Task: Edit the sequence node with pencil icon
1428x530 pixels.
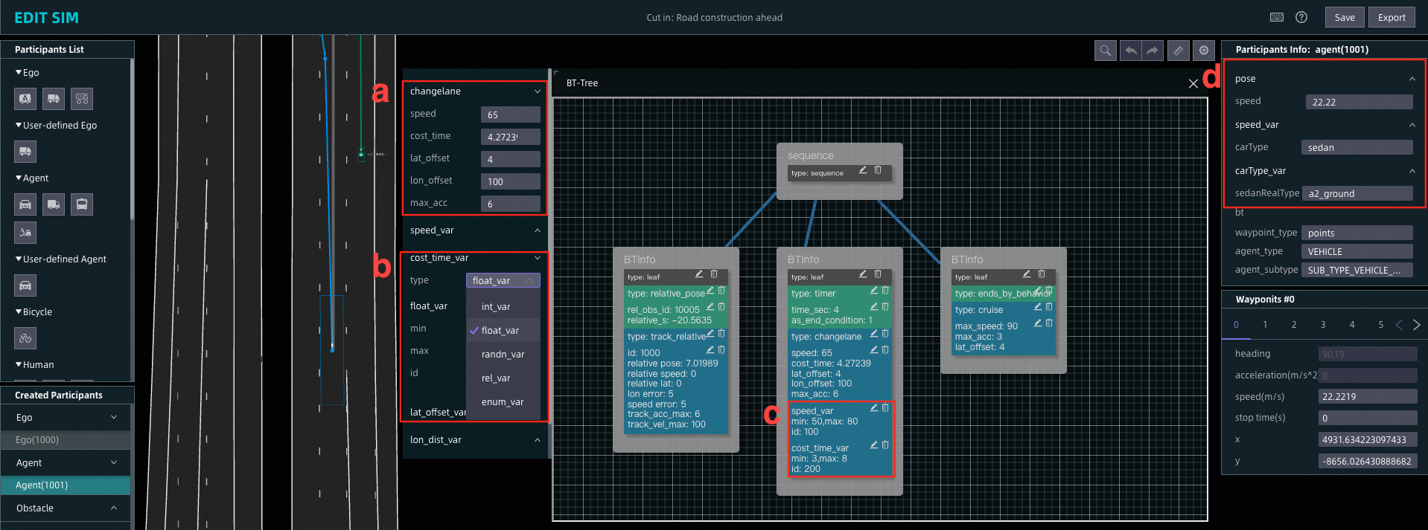Action: (863, 170)
